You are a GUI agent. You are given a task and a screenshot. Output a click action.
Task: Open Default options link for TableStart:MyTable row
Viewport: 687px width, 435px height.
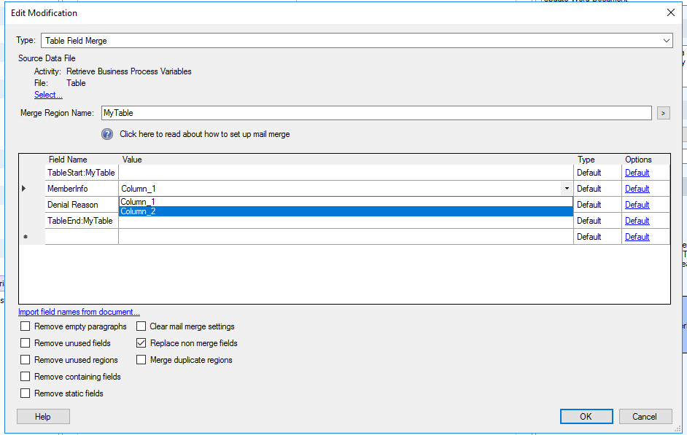click(x=637, y=173)
